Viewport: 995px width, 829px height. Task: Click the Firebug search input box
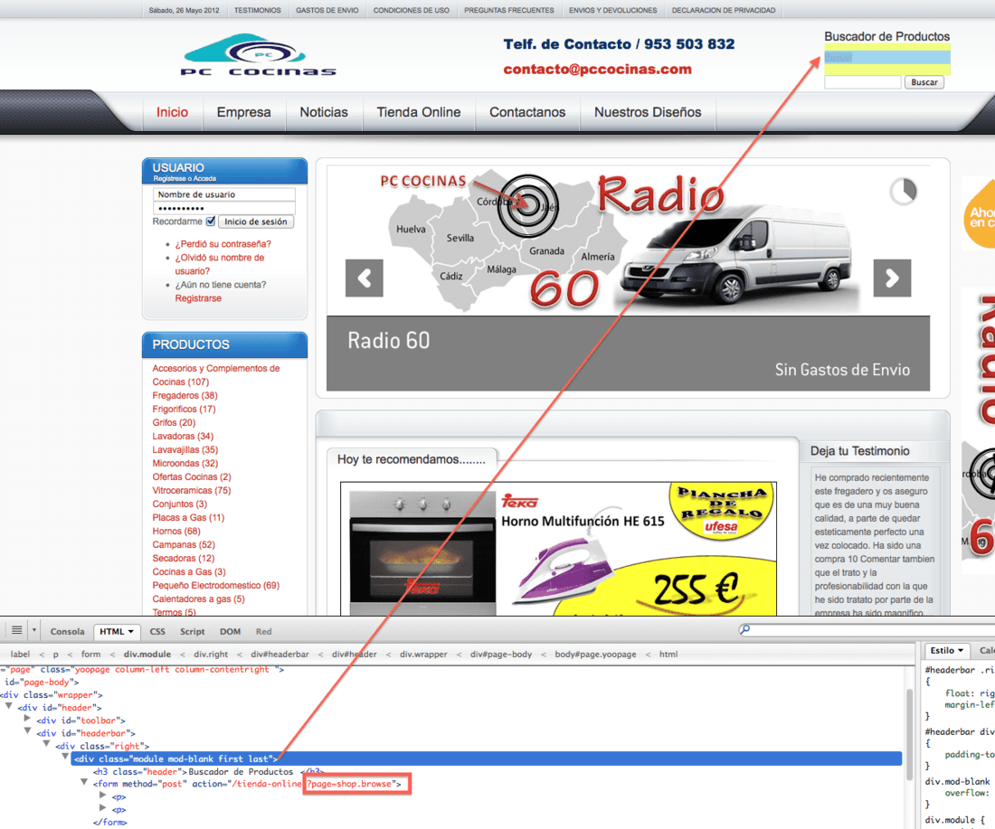click(873, 630)
